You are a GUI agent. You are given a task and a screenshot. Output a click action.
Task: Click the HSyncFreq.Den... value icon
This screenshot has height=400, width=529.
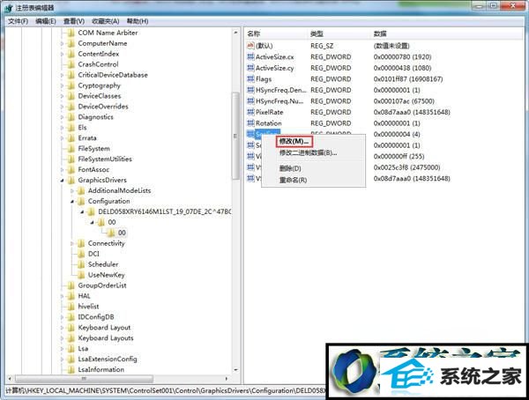pos(250,90)
